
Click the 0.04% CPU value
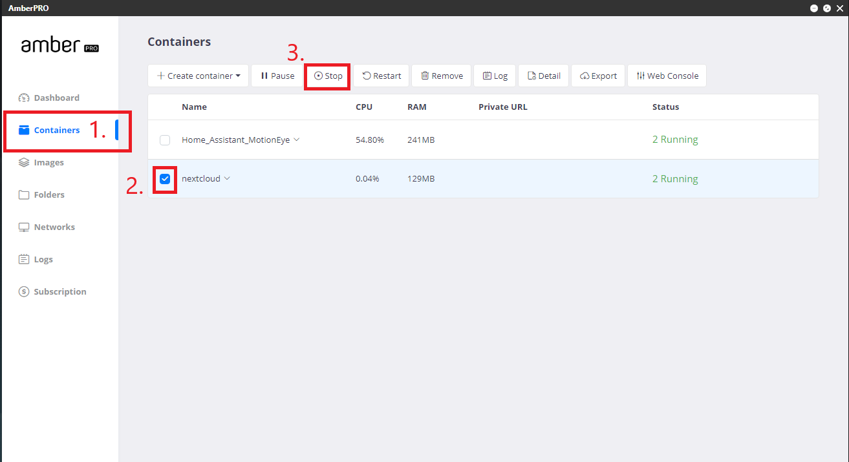pos(367,179)
